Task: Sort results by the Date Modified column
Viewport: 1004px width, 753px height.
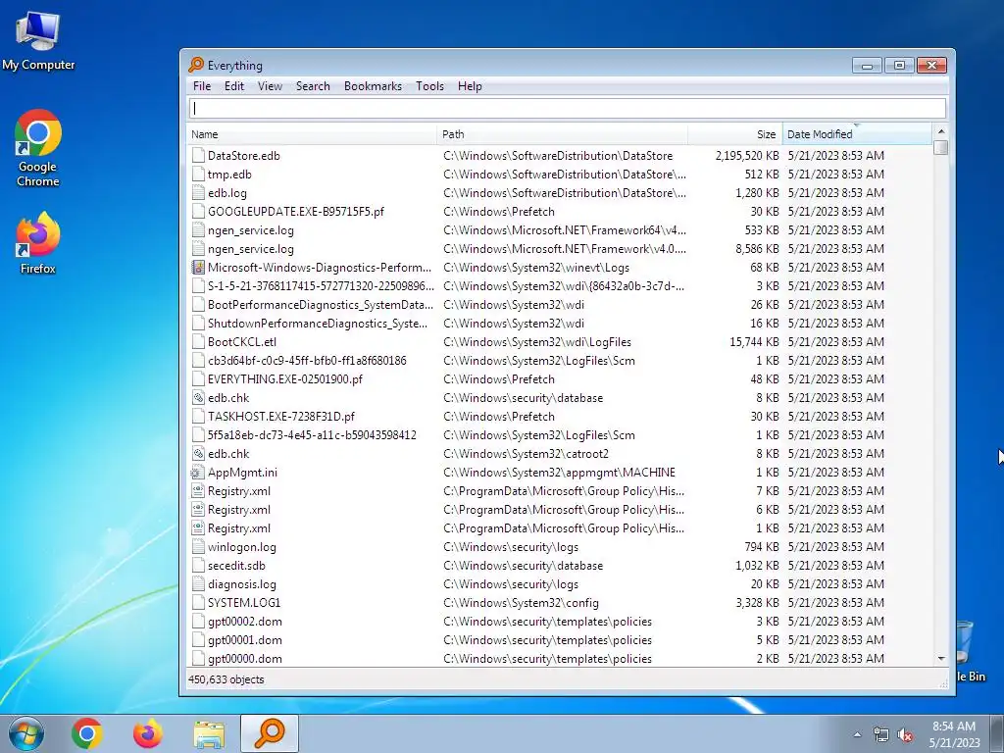Action: point(857,134)
